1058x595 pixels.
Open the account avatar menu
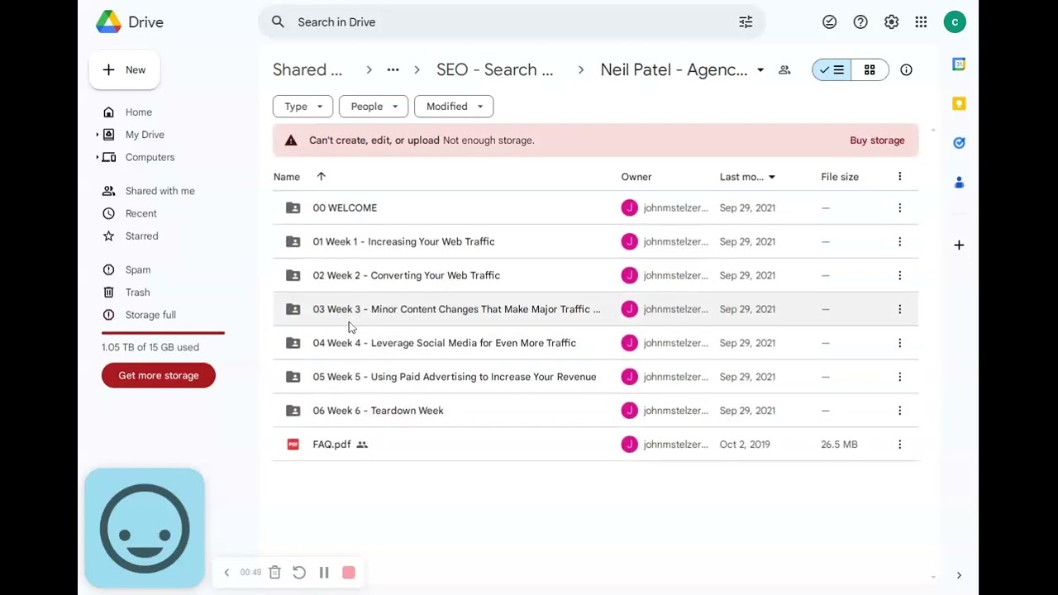tap(955, 22)
